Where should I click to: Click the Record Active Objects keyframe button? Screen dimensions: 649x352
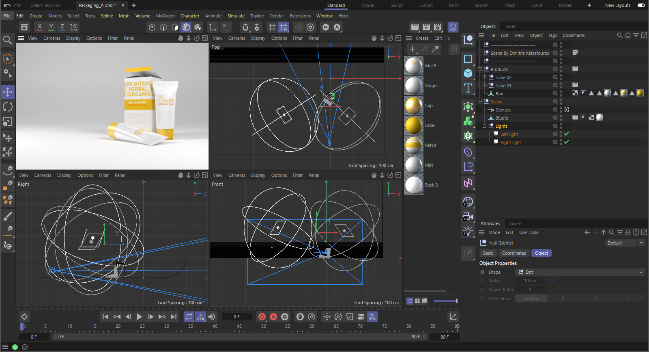[x=262, y=317]
